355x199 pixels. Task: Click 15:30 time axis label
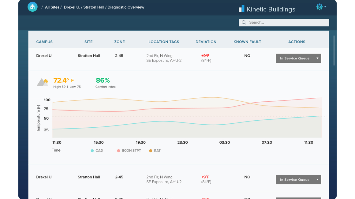[x=99, y=142]
